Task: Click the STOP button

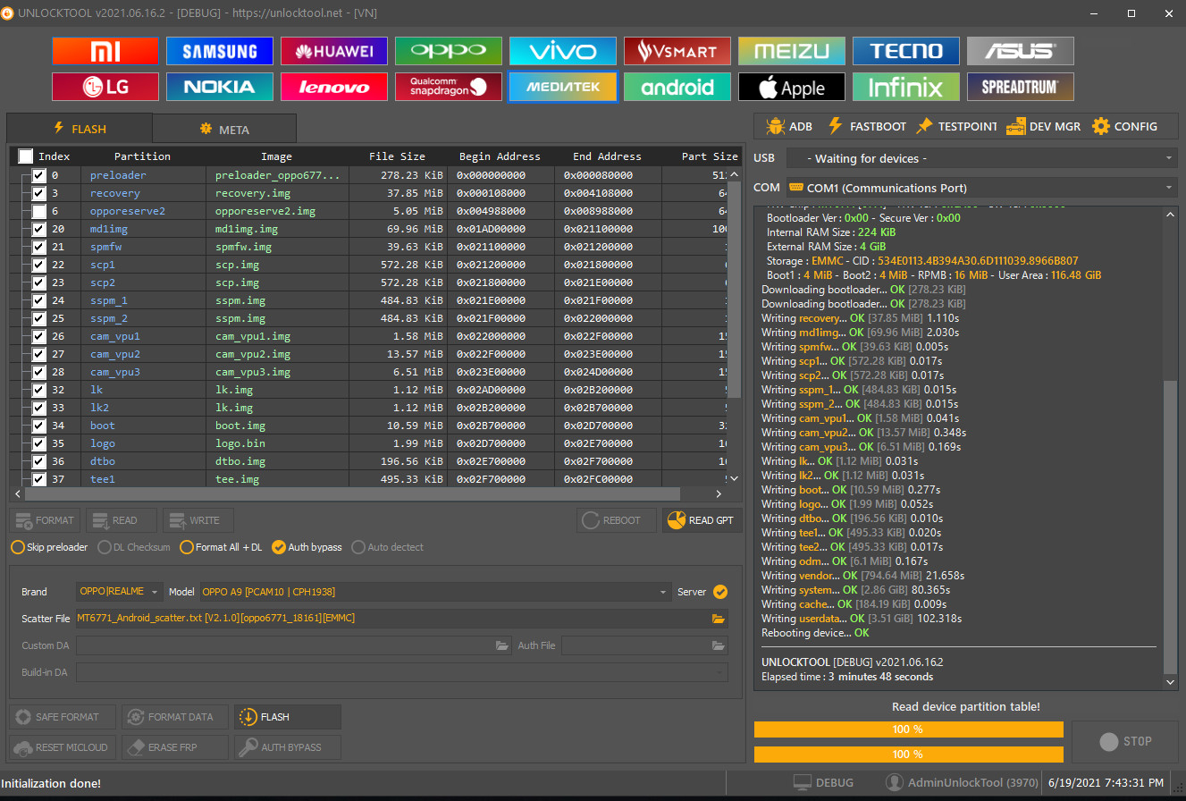Action: [x=1125, y=741]
